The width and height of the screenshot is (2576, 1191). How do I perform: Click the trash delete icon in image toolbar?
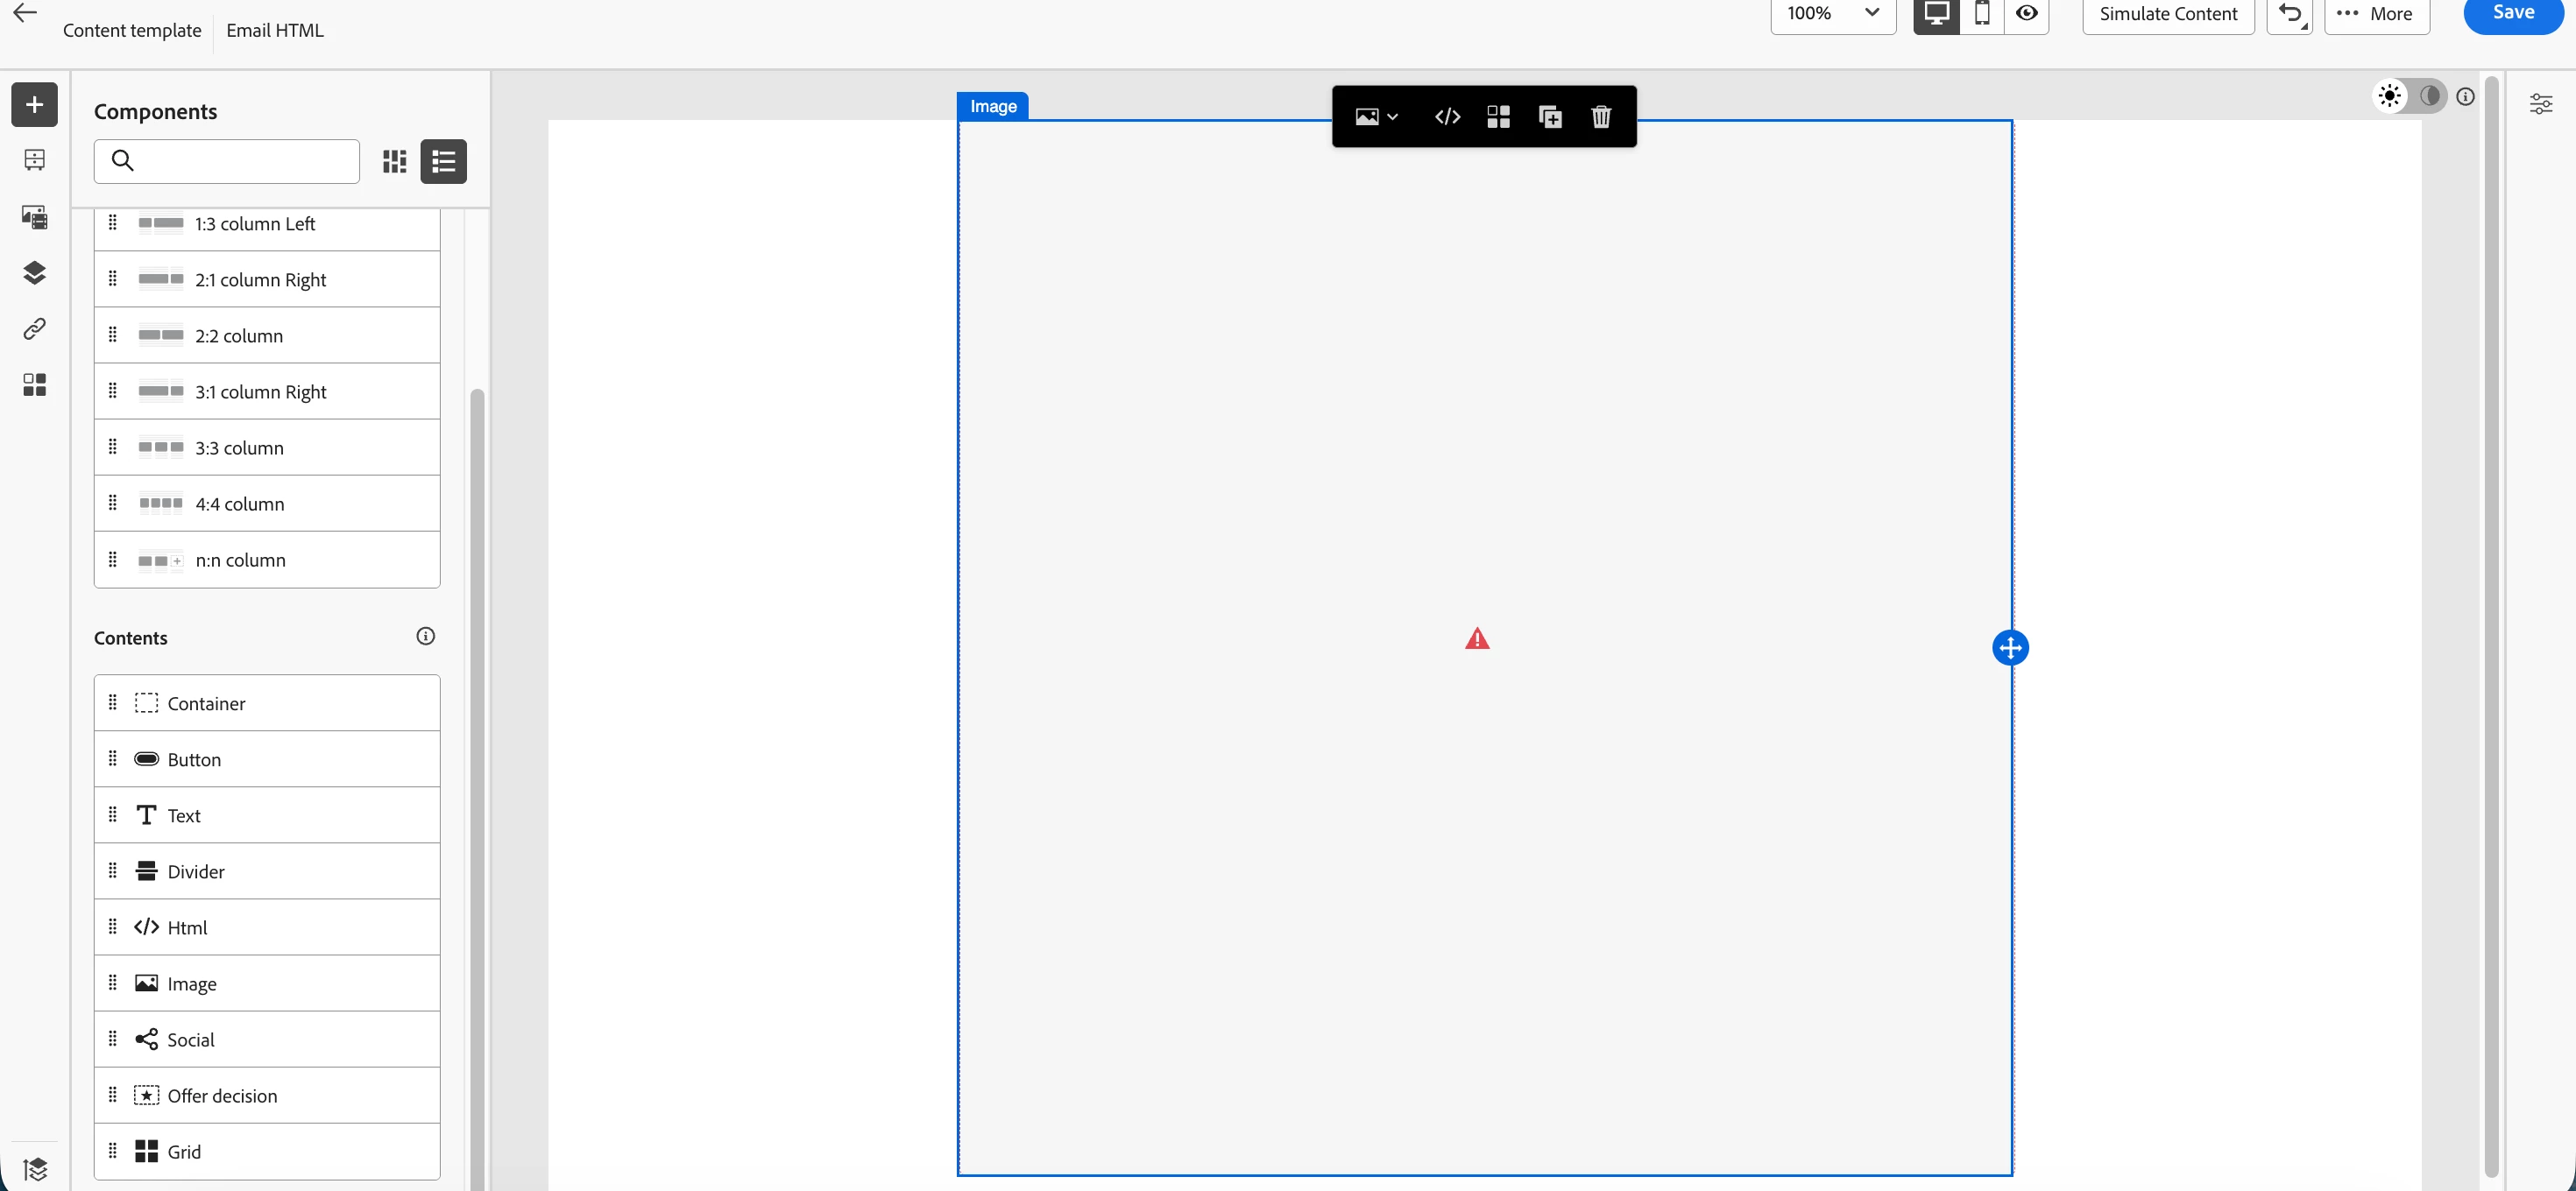1600,116
